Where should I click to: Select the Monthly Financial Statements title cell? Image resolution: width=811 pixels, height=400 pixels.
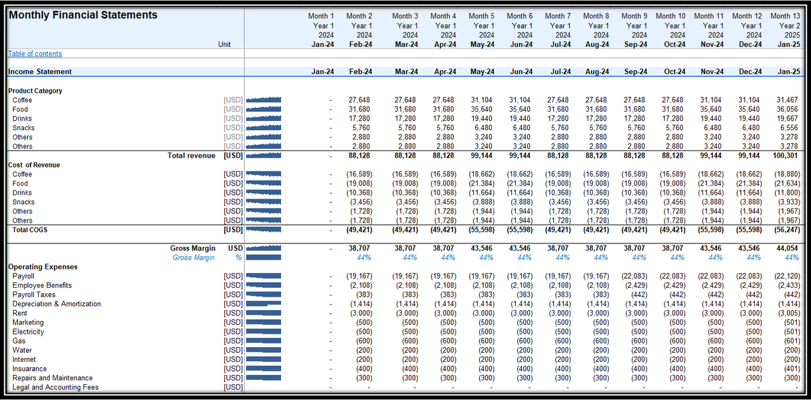click(83, 15)
